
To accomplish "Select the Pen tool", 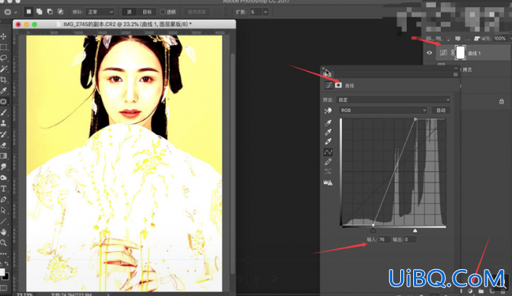I will pyautogui.click(x=4, y=200).
